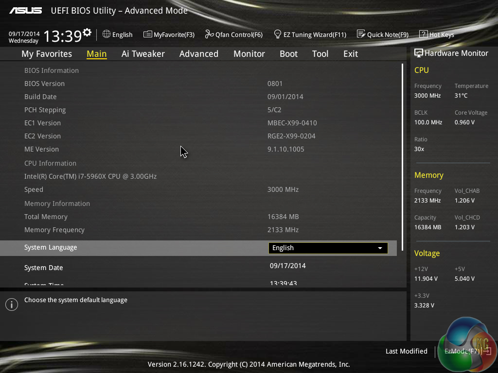Click the Hardware Monitor Voltage heading
Image resolution: width=498 pixels, height=373 pixels.
pyautogui.click(x=427, y=254)
